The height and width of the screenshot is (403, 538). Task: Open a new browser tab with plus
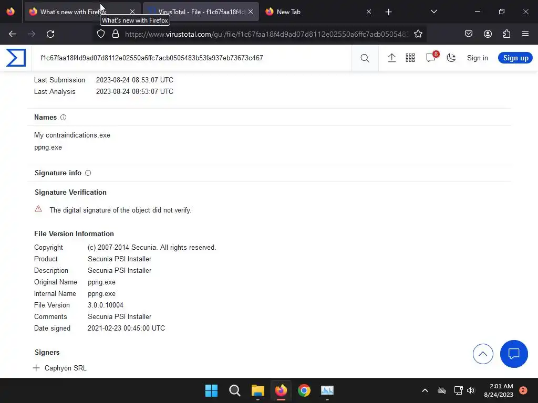tap(388, 12)
